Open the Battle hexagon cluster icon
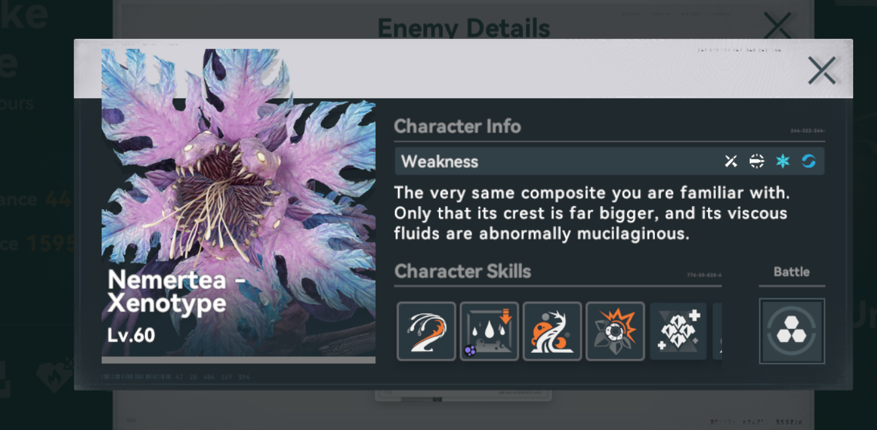The width and height of the screenshot is (877, 430). pyautogui.click(x=792, y=331)
